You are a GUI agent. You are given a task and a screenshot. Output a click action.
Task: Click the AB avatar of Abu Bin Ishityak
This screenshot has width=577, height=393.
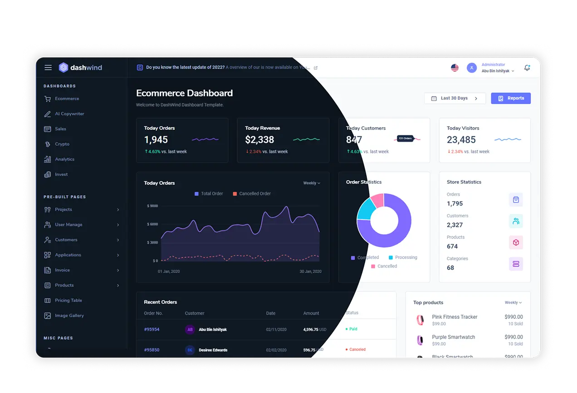pos(190,330)
